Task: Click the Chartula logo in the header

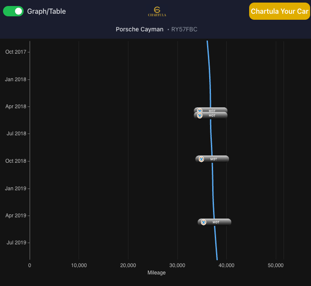Action: pos(157,11)
